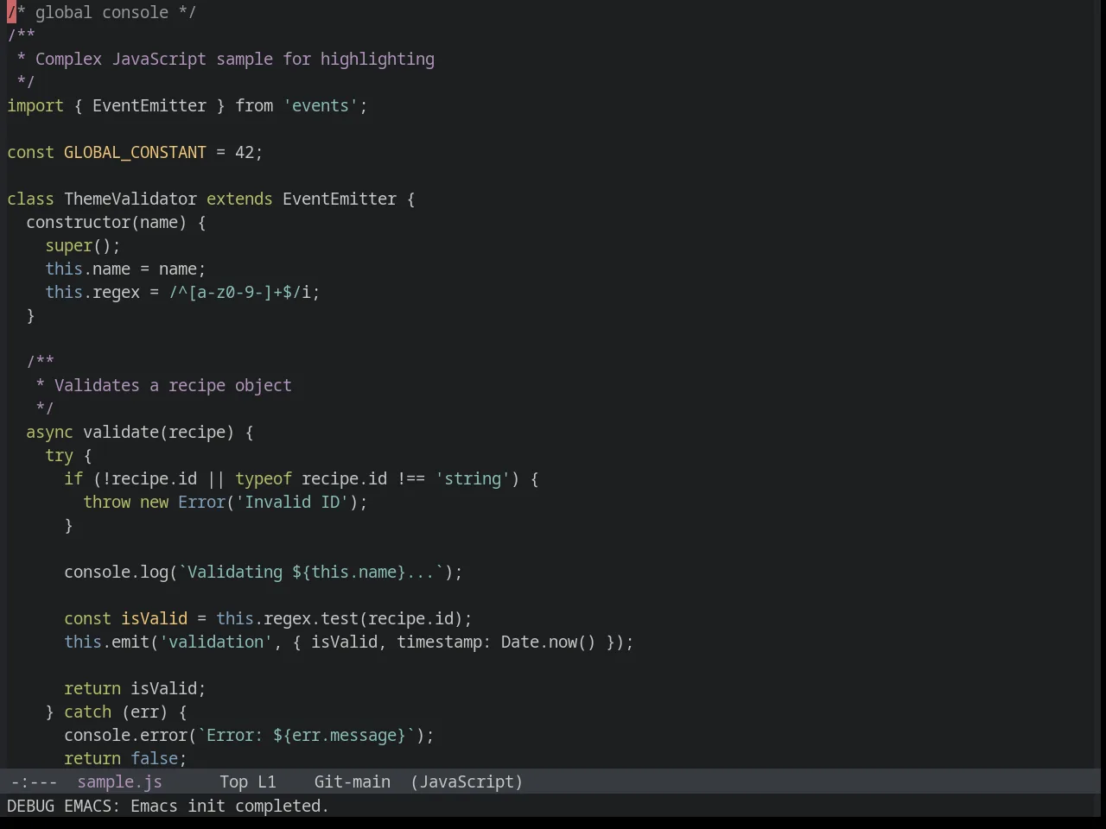
Task: Click the 'Complex JavaScript sample for highlighting' comment
Action: pos(235,59)
